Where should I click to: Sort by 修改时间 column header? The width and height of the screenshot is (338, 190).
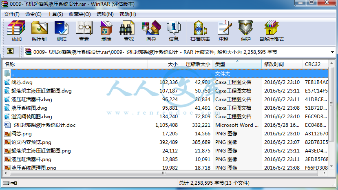tap(282, 64)
